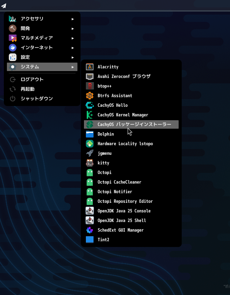Click the OpenJDK Java 25 Console icon
230x295 pixels.
point(90,211)
